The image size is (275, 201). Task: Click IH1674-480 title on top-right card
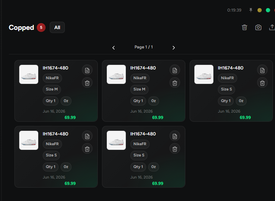click(x=231, y=68)
